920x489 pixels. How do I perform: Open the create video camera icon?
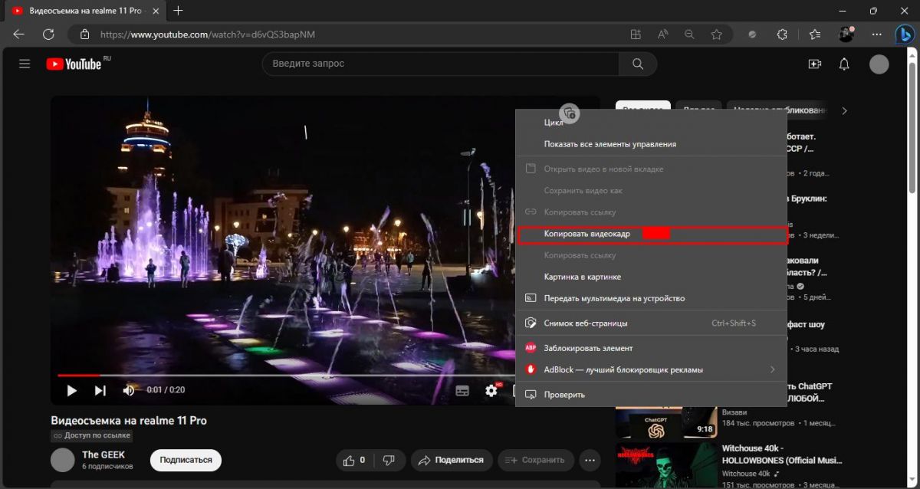pyautogui.click(x=815, y=64)
